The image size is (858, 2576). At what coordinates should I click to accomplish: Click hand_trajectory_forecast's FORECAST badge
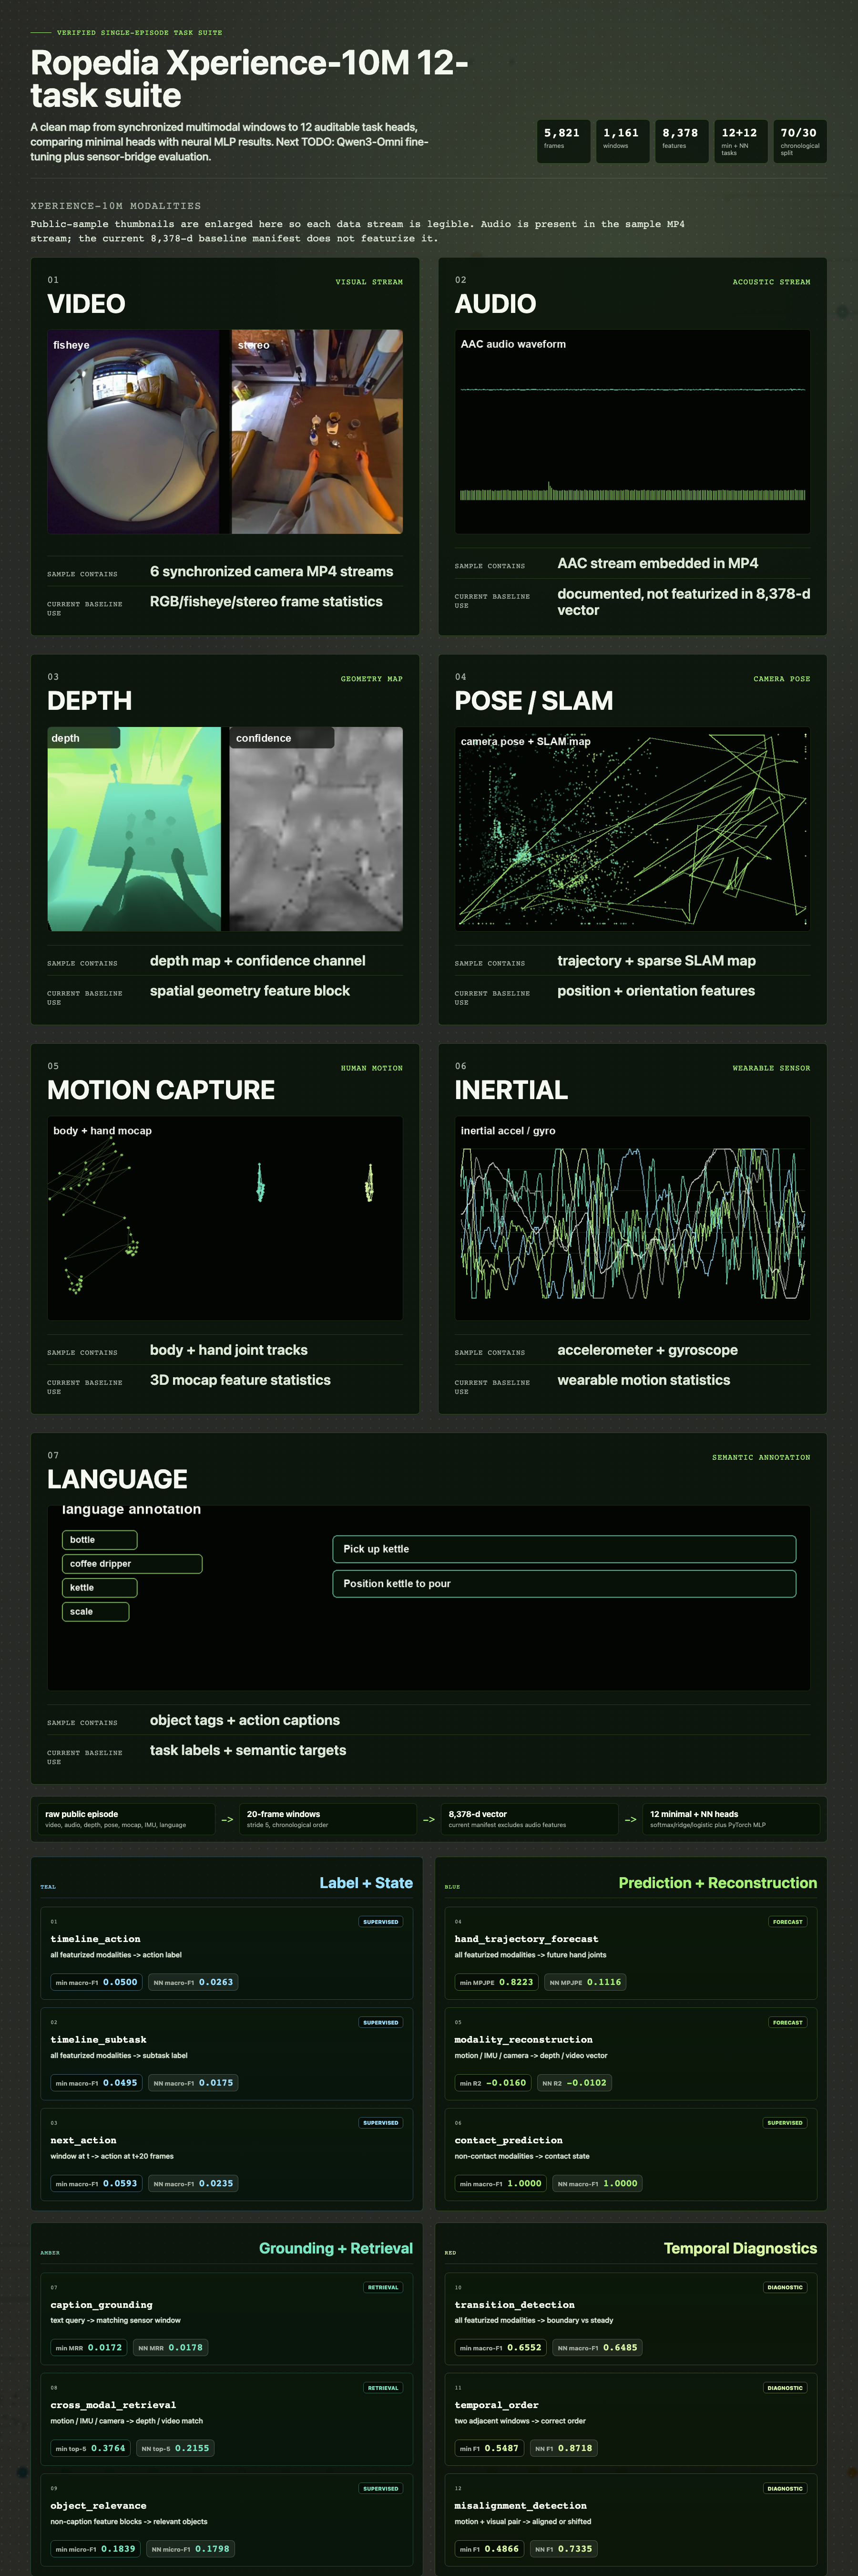tap(788, 1921)
